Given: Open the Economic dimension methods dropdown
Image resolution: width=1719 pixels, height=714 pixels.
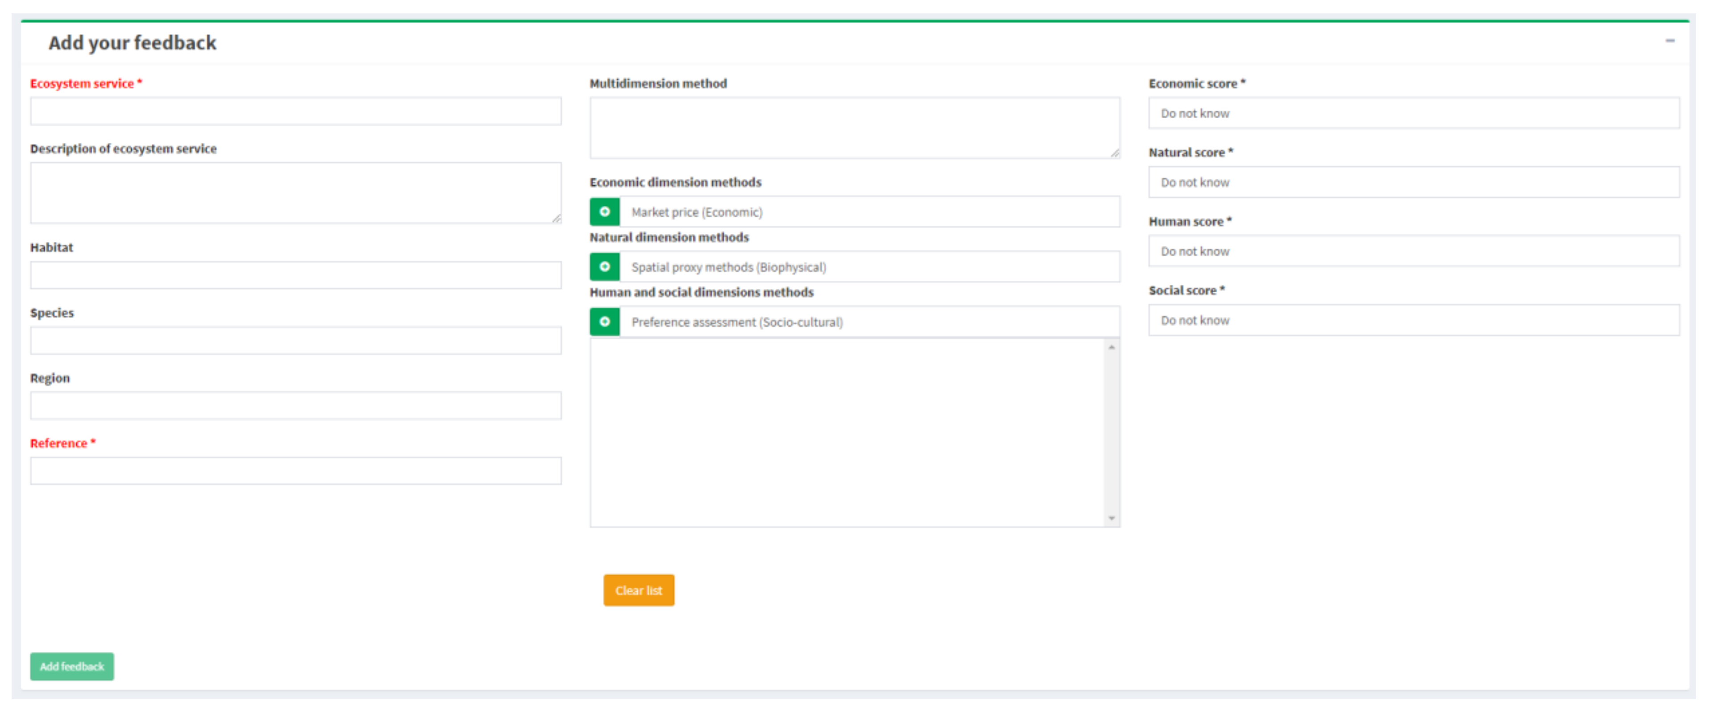Looking at the screenshot, I should click(x=869, y=212).
